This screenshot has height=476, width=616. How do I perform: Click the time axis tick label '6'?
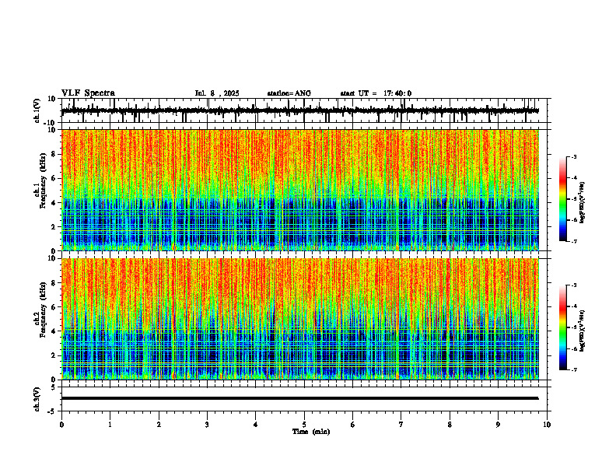[353, 425]
